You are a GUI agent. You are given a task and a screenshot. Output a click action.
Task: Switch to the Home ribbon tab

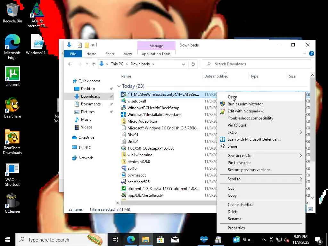[91, 54]
